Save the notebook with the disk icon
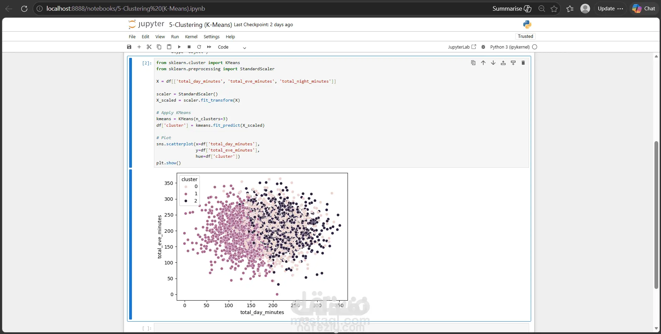661x334 pixels. click(x=129, y=47)
